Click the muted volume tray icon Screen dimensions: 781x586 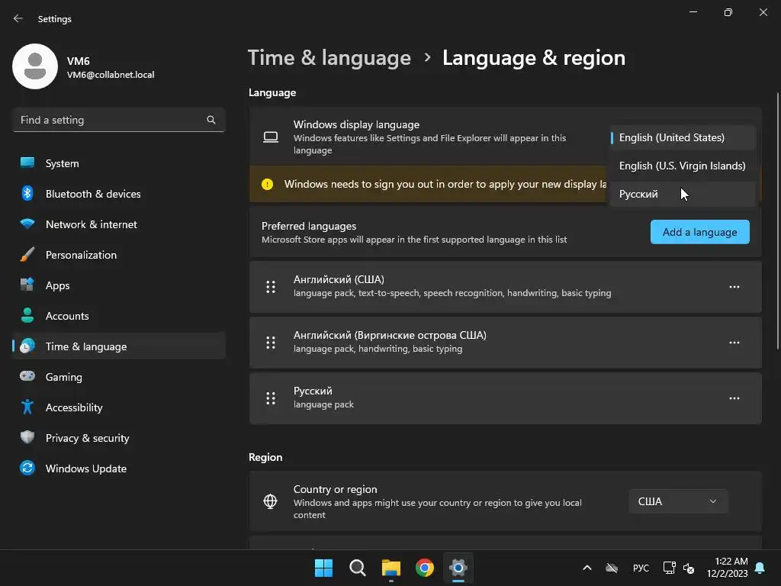point(689,568)
